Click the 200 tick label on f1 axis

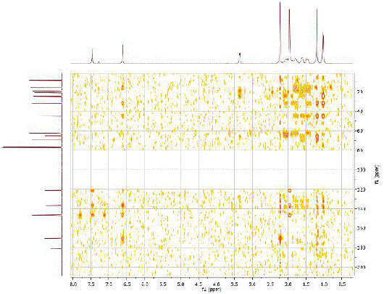tap(362, 267)
